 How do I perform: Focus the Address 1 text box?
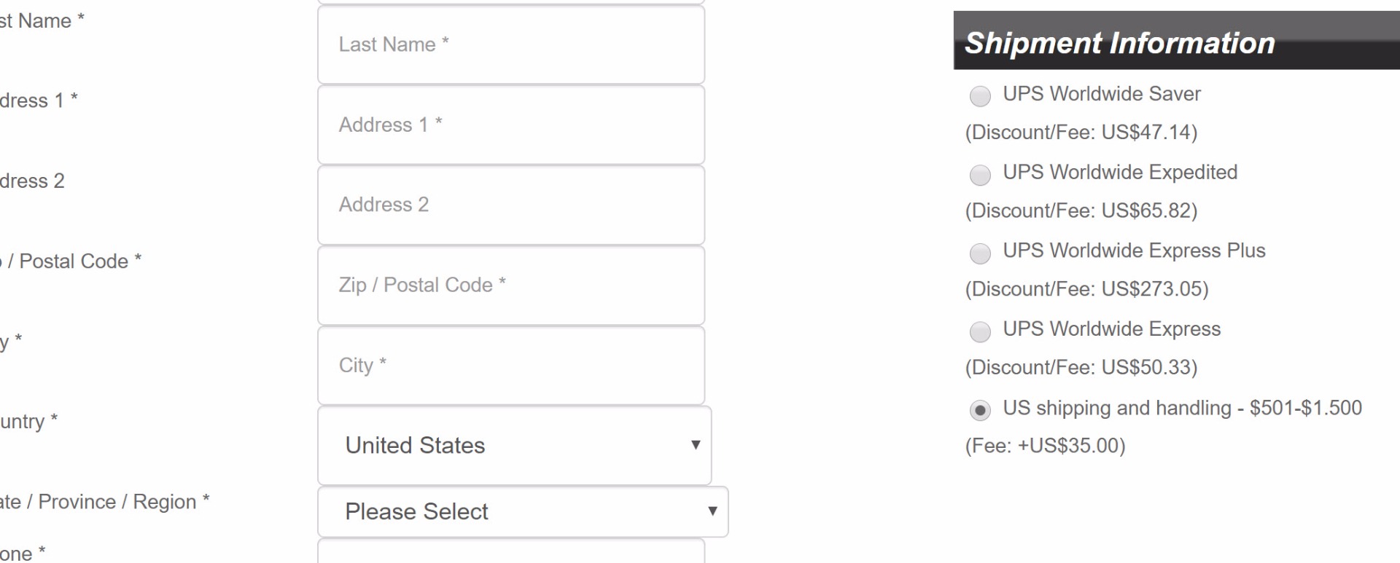[x=510, y=125]
